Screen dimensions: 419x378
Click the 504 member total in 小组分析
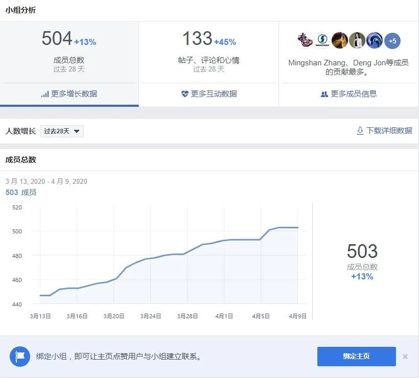tap(56, 39)
